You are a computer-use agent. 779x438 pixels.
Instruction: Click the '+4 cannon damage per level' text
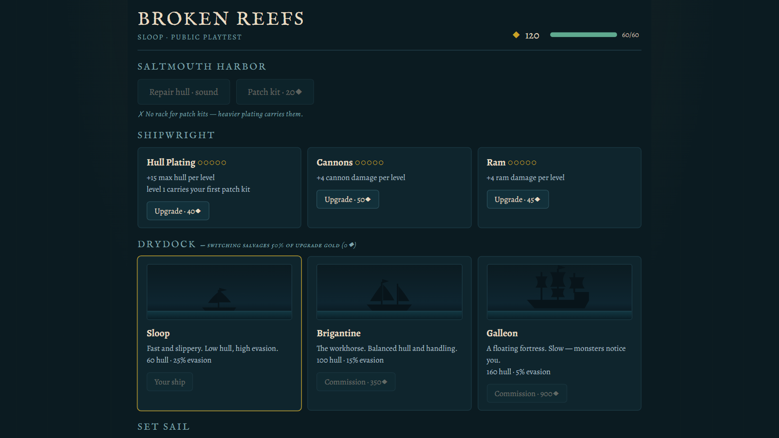click(361, 178)
